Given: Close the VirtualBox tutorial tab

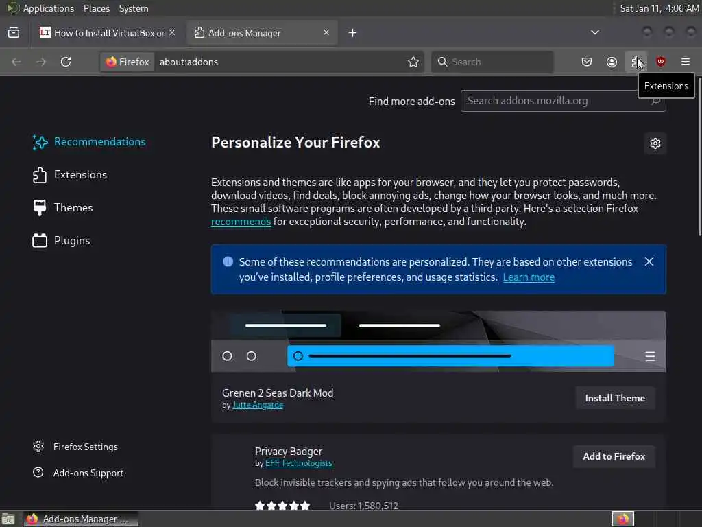Looking at the screenshot, I should [172, 32].
